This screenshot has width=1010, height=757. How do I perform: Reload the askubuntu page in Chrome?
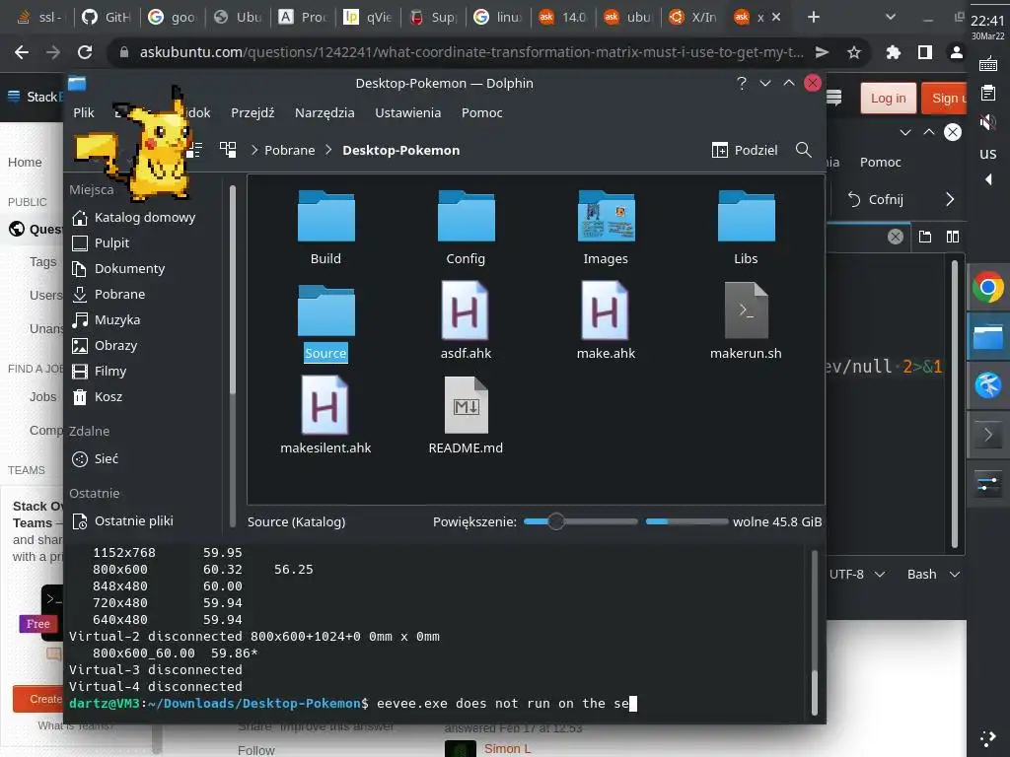pos(85,52)
